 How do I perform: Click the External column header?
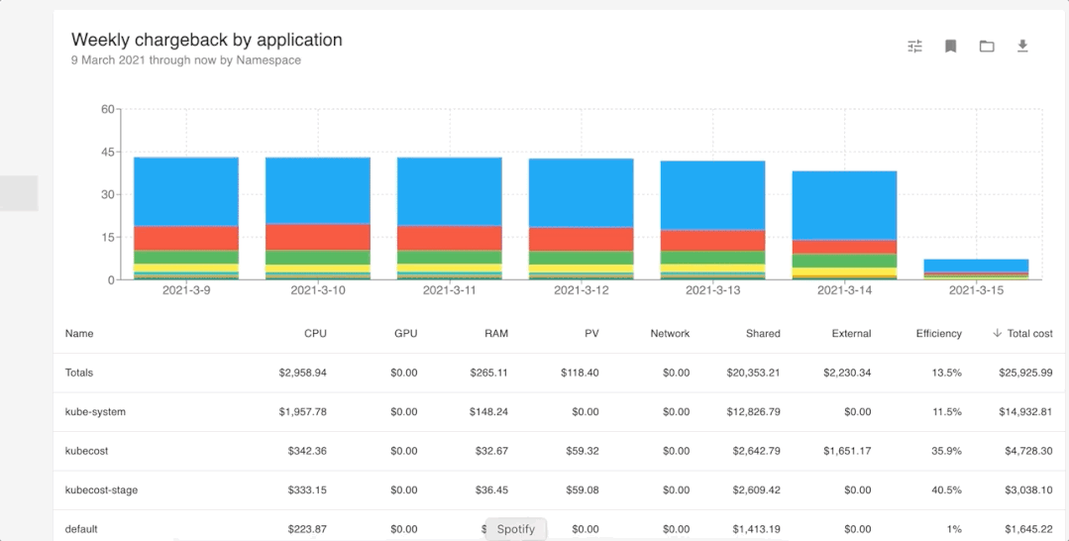[851, 334]
